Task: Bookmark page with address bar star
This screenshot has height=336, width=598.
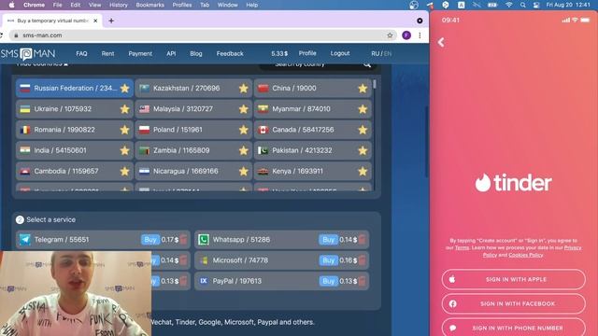Action: [x=390, y=35]
